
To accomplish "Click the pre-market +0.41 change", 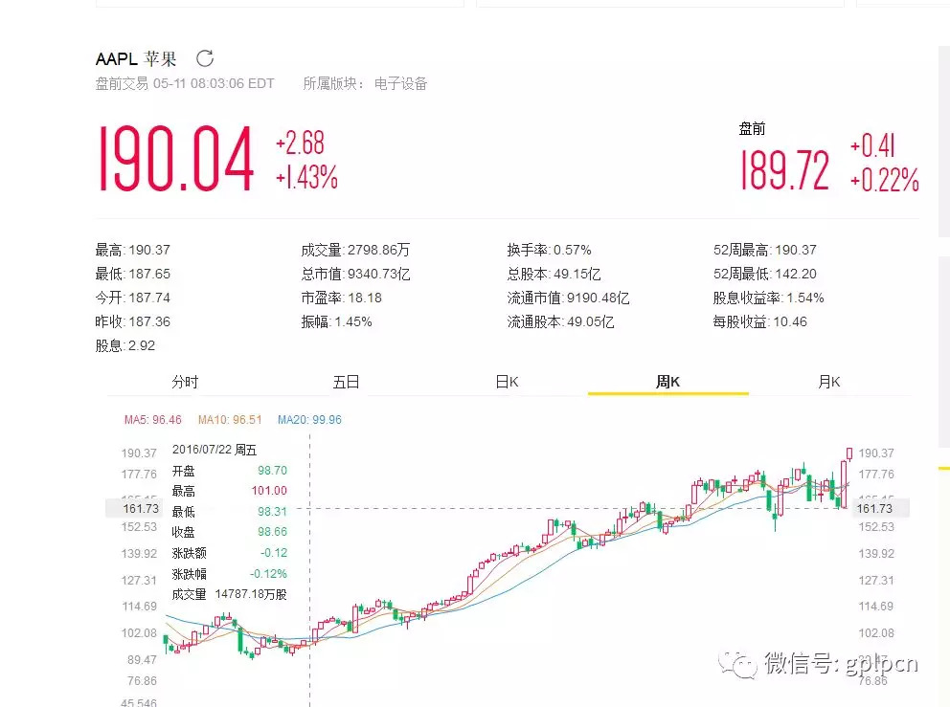I will pyautogui.click(x=872, y=145).
